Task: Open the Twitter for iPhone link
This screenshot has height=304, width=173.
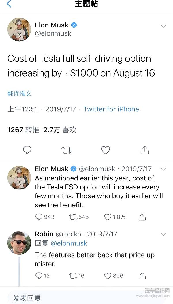Action: pyautogui.click(x=111, y=109)
